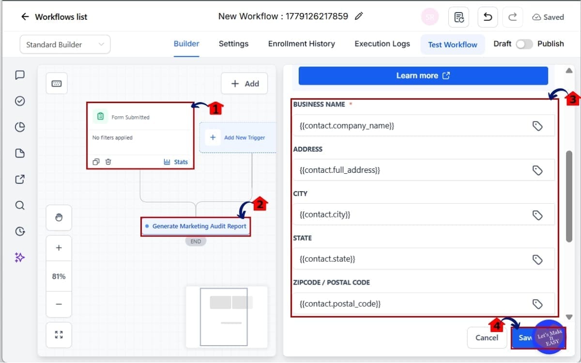The width and height of the screenshot is (581, 363).
Task: Undo the last workflow change
Action: 488,17
